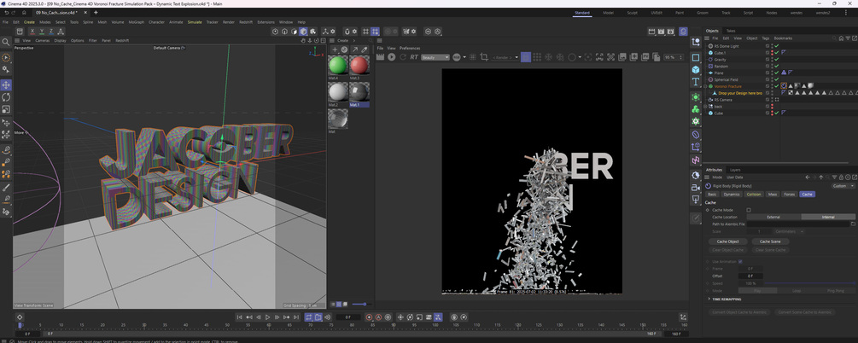
Task: Toggle Use Animation checkbox
Action: pos(740,261)
